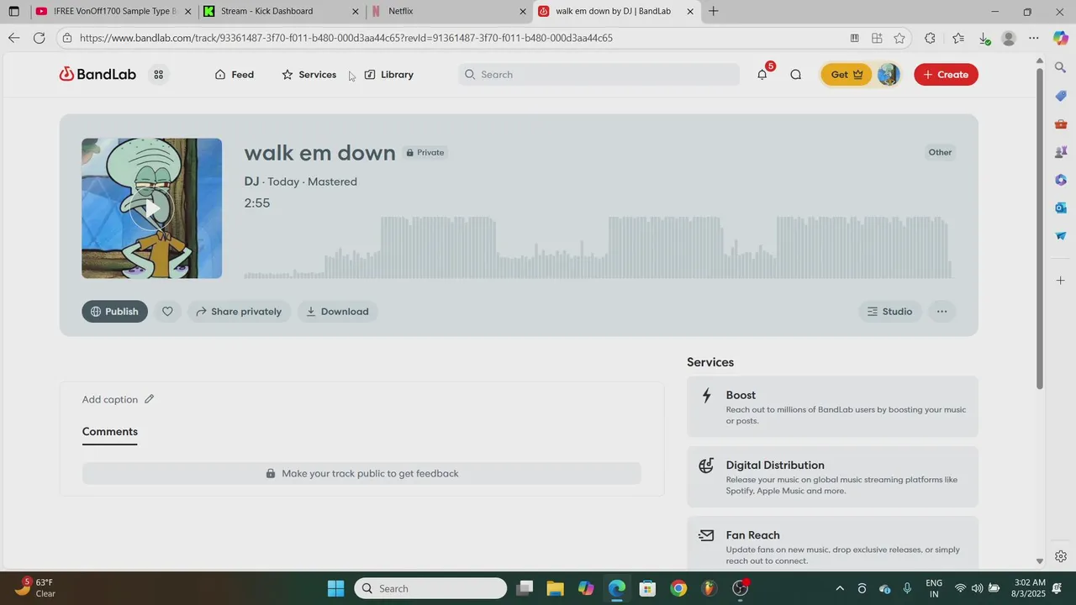Open the track in Studio

click(x=889, y=311)
